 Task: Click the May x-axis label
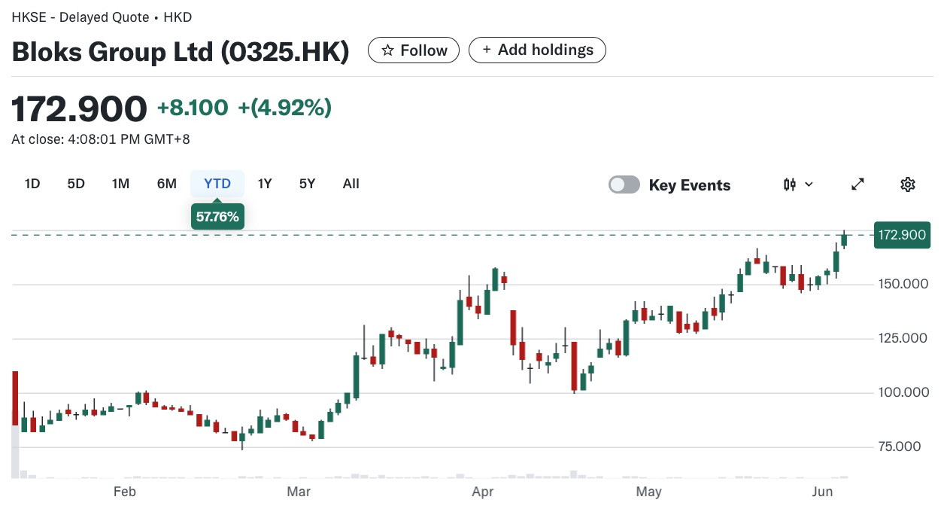[648, 492]
